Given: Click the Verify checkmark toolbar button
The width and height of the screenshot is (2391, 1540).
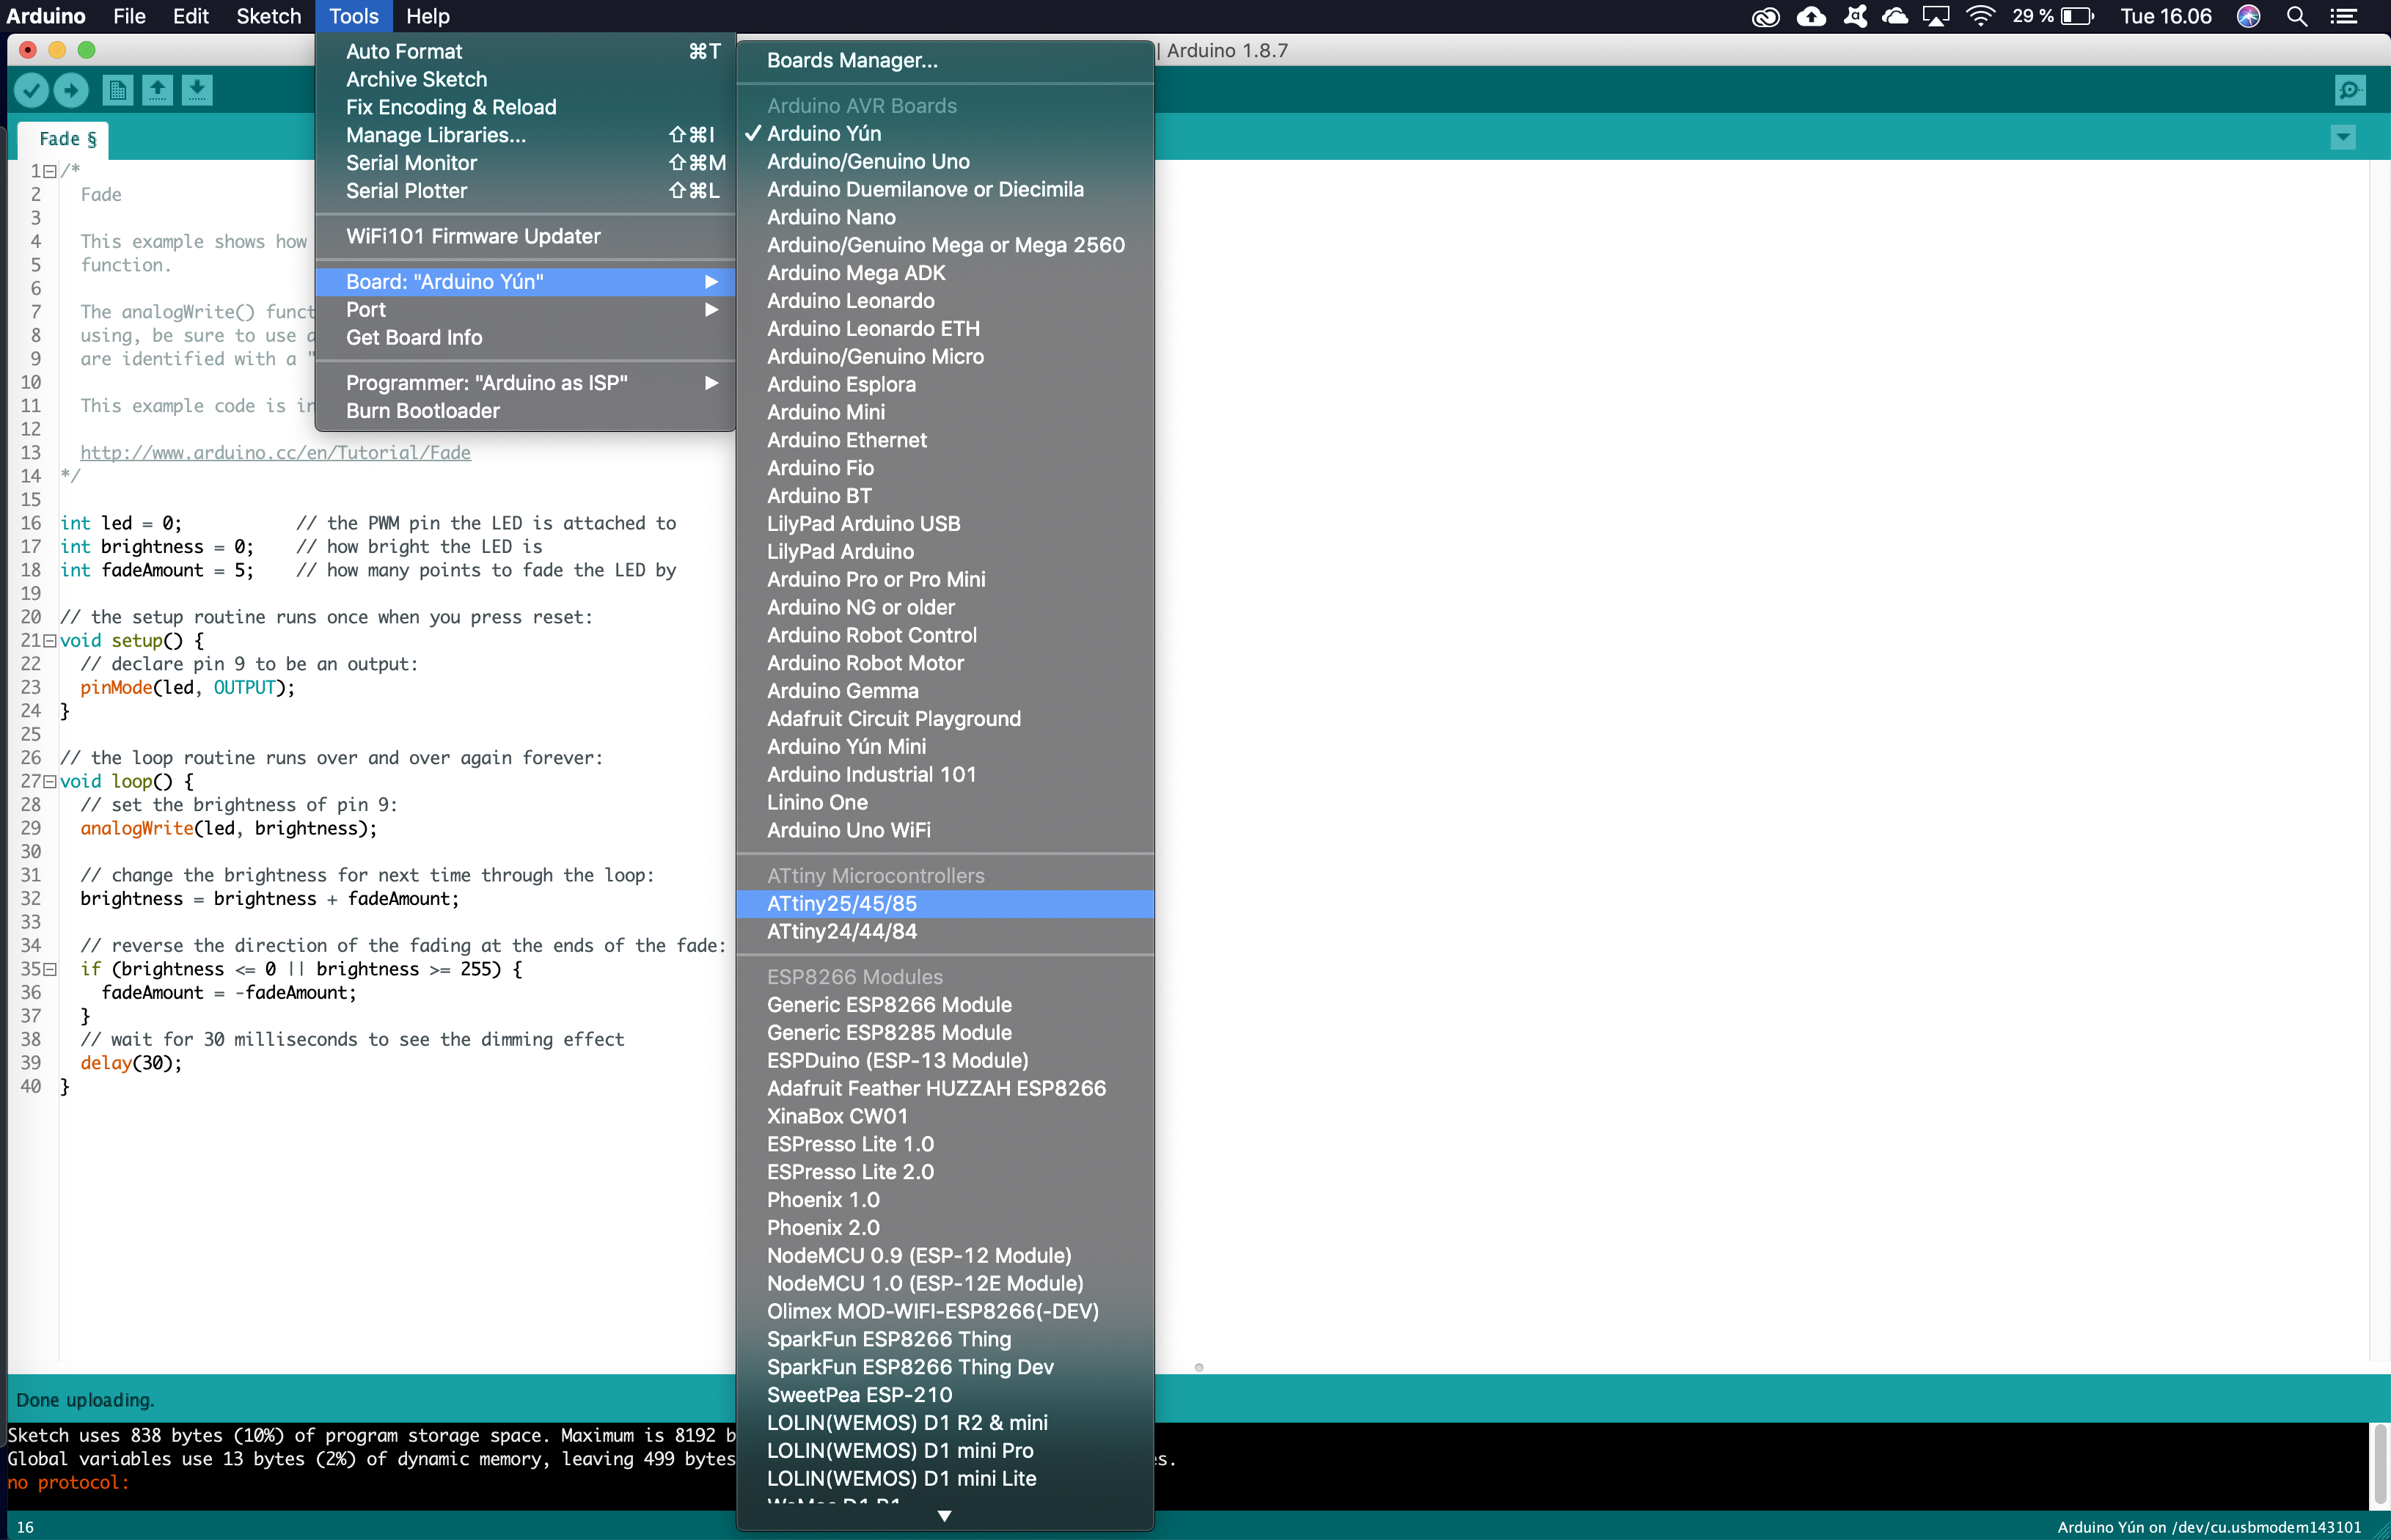Looking at the screenshot, I should (x=31, y=90).
